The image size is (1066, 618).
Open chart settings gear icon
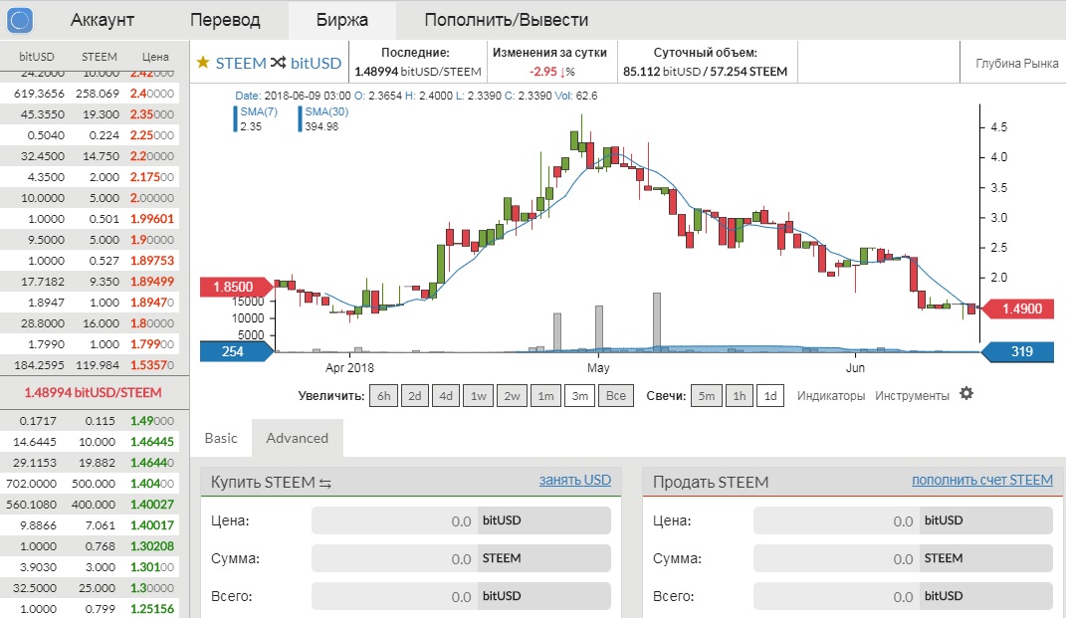click(x=966, y=394)
